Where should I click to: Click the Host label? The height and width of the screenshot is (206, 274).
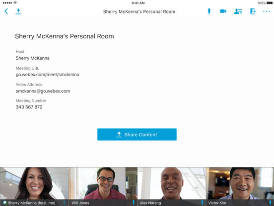click(x=20, y=52)
